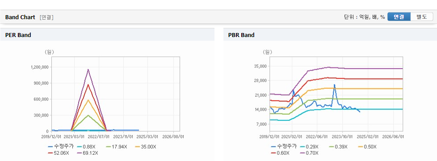Click the purple 0.70X line in PBR chart
Screen dimensions: 437x161
362,68
